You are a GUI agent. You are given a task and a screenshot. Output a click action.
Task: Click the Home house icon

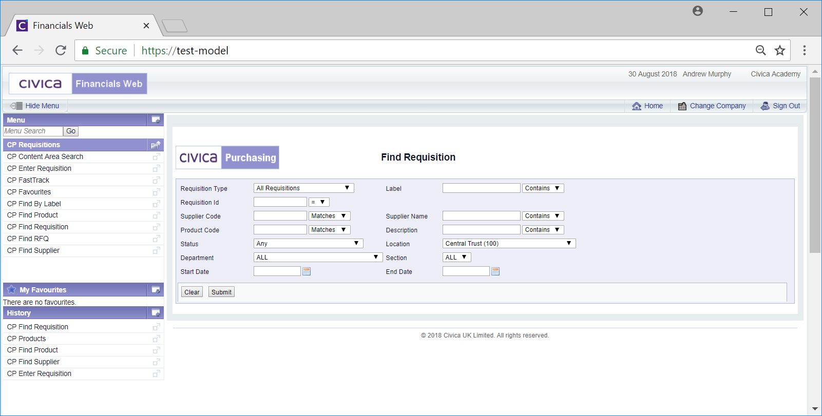click(x=637, y=106)
